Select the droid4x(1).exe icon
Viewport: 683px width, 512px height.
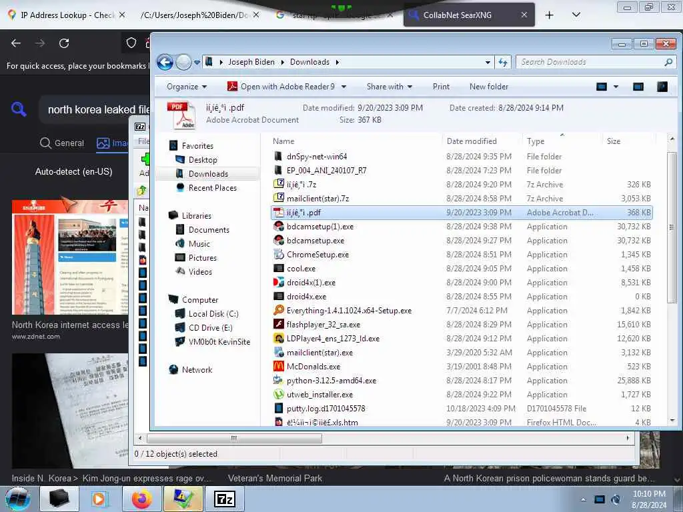click(278, 282)
